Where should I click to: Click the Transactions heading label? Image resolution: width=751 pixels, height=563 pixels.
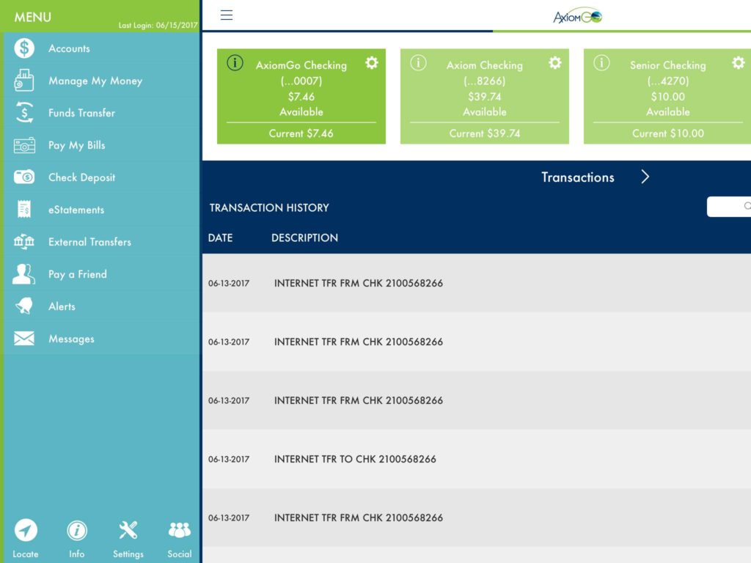pos(578,177)
